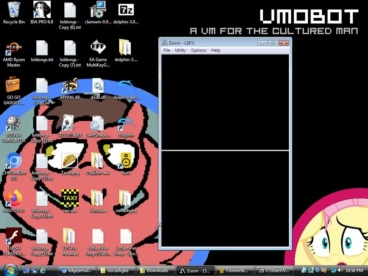Click the Zoom window title bar icon

[x=165, y=43]
